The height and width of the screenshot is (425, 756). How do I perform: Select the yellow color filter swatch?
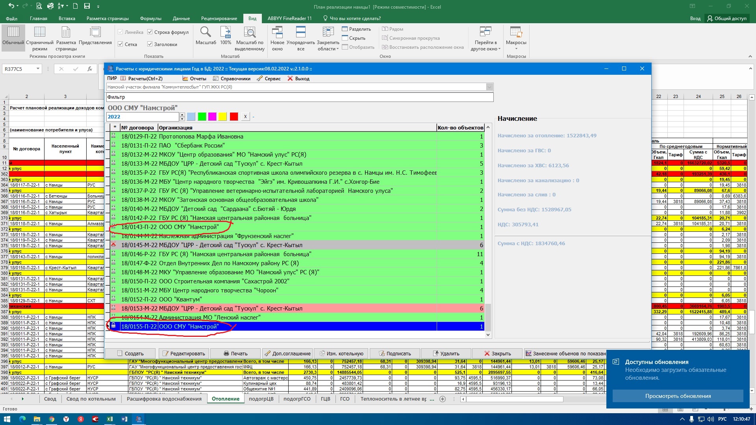point(223,116)
